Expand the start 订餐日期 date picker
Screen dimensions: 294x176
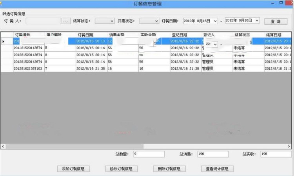click(x=215, y=21)
